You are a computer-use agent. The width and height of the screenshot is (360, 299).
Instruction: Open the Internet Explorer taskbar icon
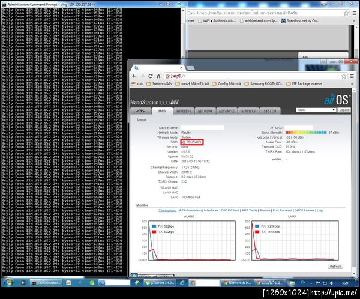pyautogui.click(x=182, y=283)
